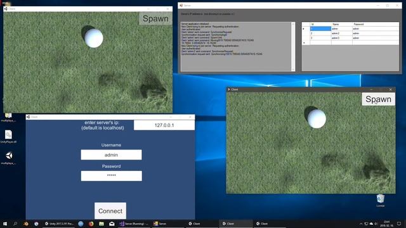Select the first row header arrow in Server table

pos(306,28)
